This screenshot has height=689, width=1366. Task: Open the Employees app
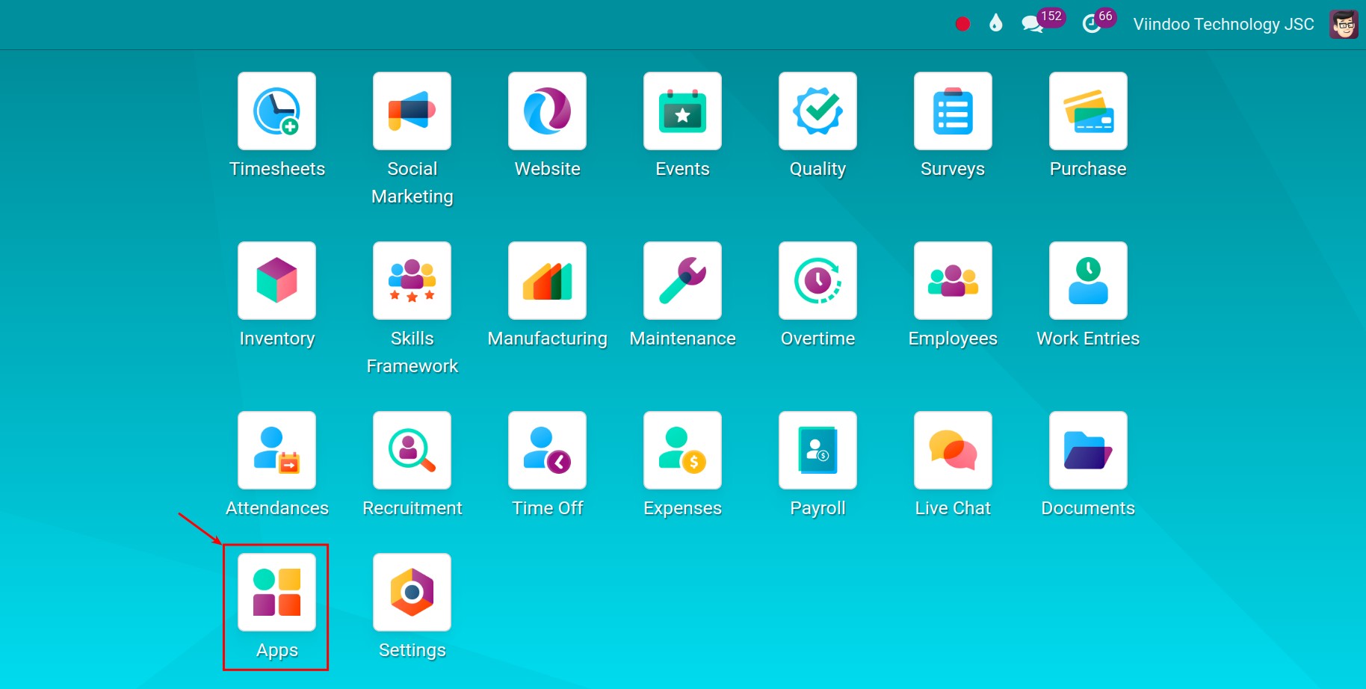[953, 281]
